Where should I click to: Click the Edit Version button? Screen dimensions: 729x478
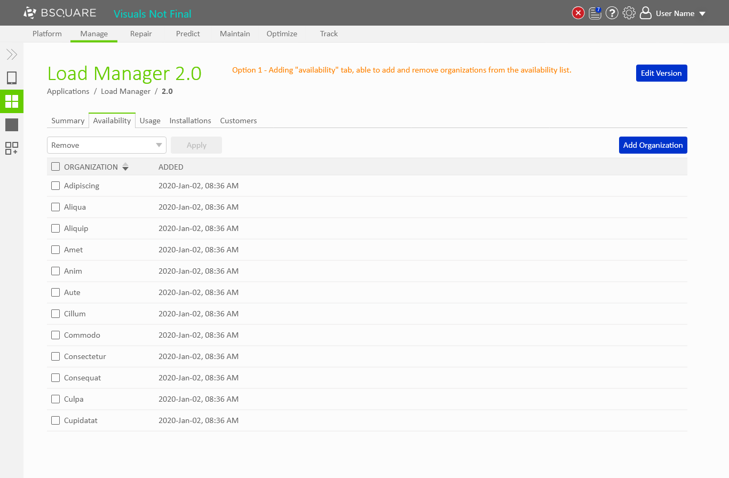[661, 73]
